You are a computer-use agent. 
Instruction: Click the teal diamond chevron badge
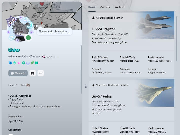pos(15,63)
